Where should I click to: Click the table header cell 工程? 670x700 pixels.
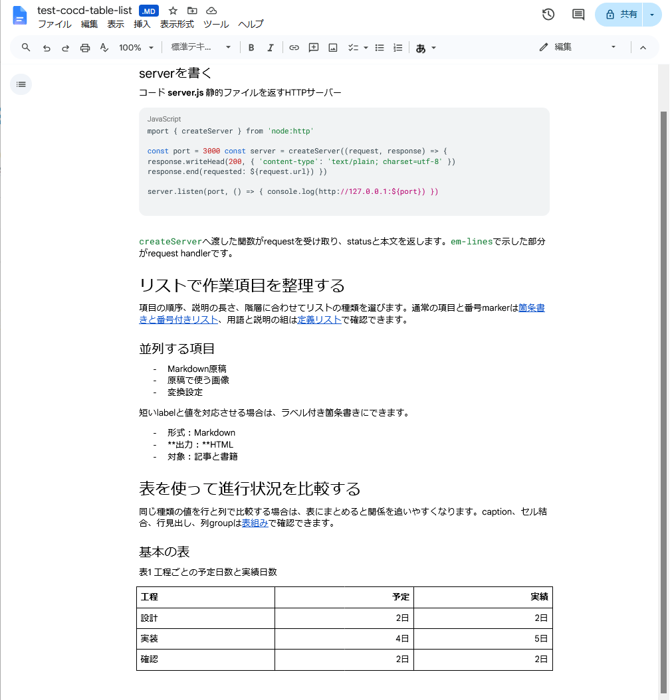205,597
